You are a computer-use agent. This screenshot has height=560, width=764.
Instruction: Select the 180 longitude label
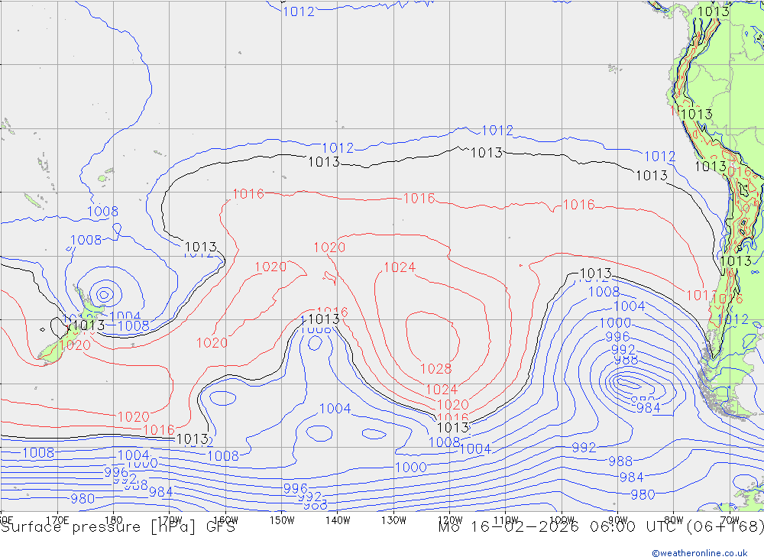coord(114,520)
